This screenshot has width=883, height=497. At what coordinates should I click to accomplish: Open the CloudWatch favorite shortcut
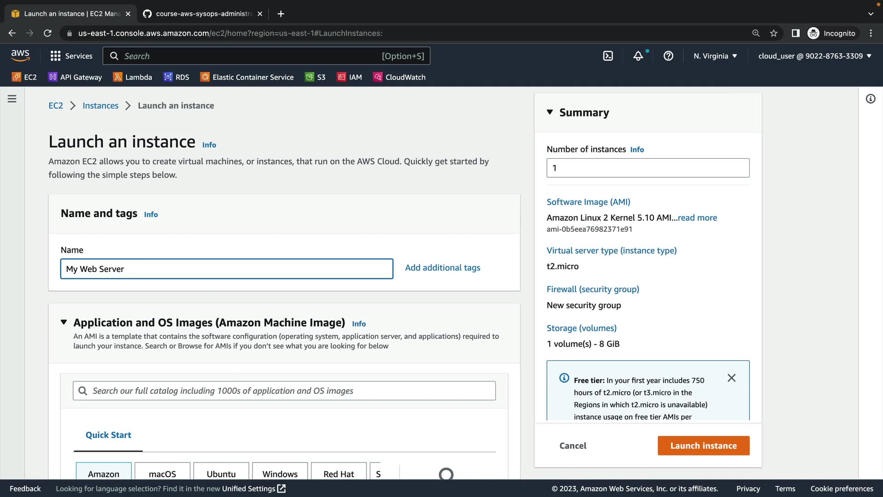pyautogui.click(x=399, y=77)
